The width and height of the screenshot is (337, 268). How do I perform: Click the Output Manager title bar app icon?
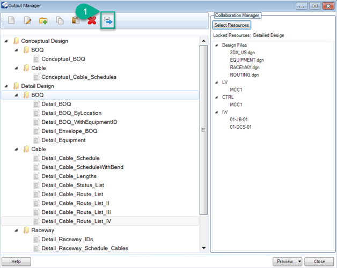point(4,5)
